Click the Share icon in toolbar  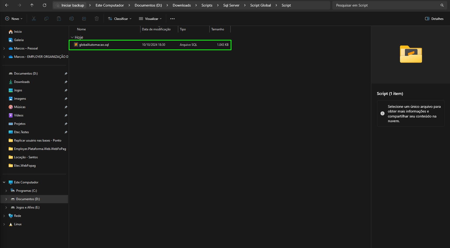(x=84, y=19)
